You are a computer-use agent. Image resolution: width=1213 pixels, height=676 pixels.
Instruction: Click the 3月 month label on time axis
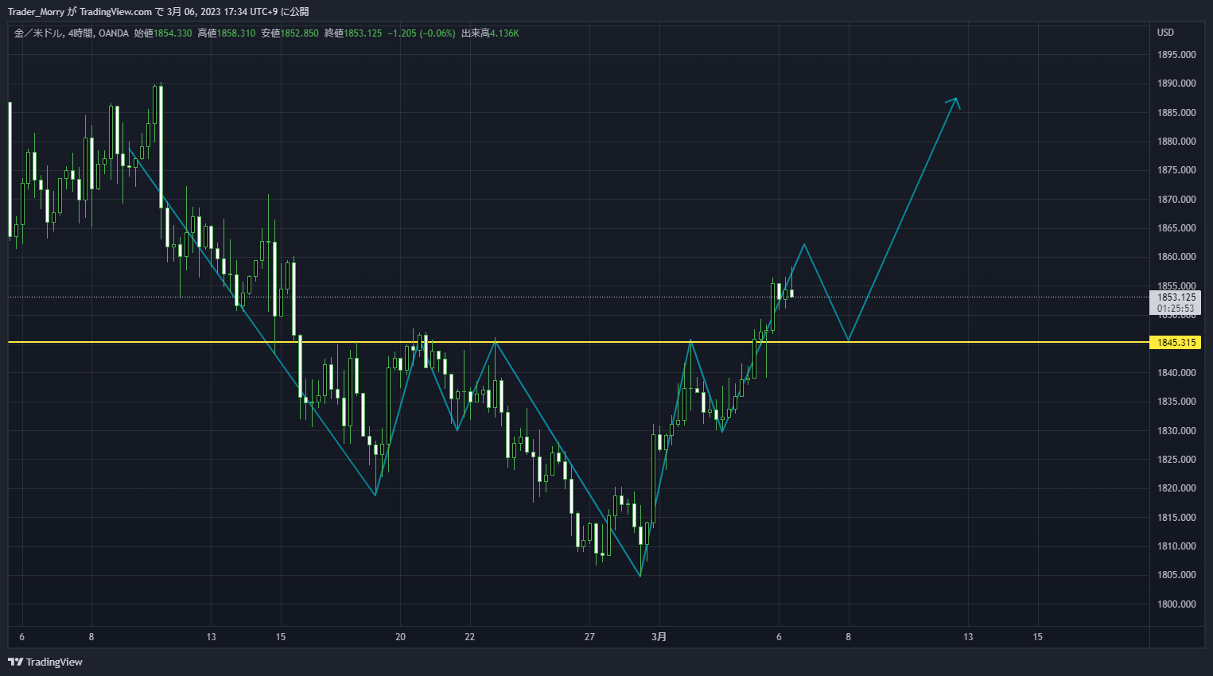click(659, 637)
